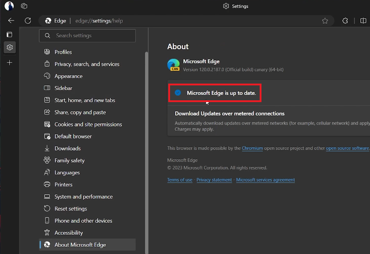Image resolution: width=370 pixels, height=254 pixels.
Task: Click the © 2023 Microsoft Corporation text
Action: pos(217,168)
